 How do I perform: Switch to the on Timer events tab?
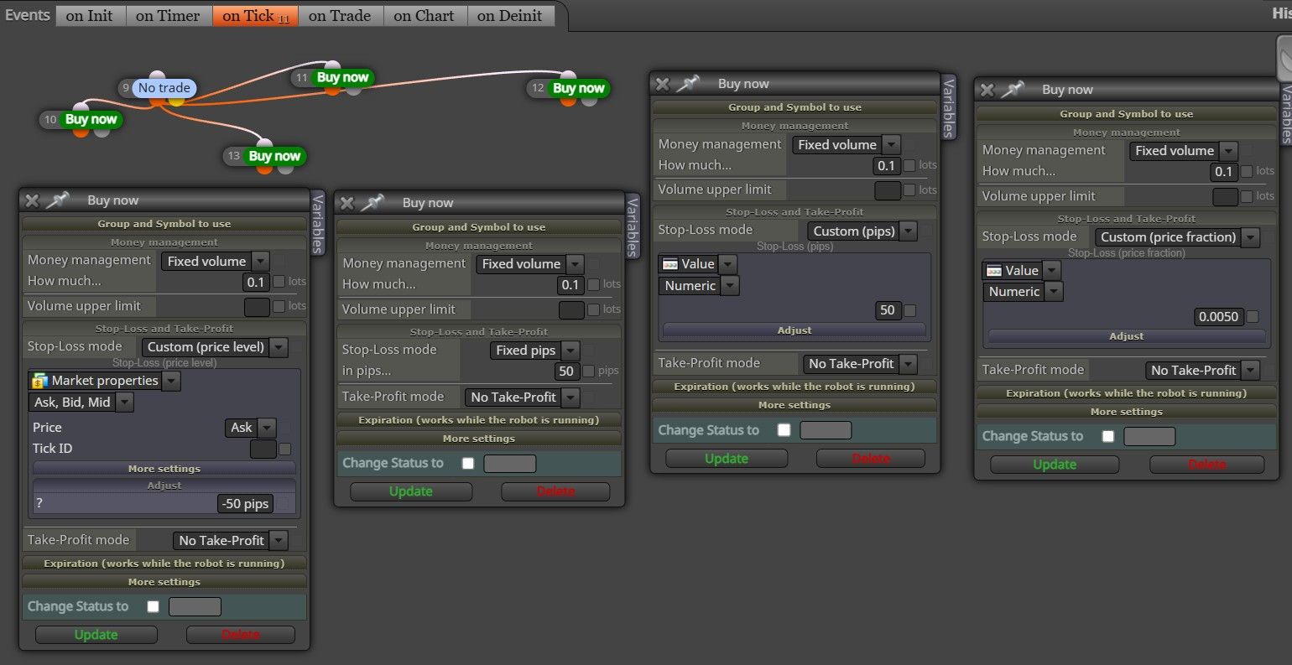click(168, 15)
